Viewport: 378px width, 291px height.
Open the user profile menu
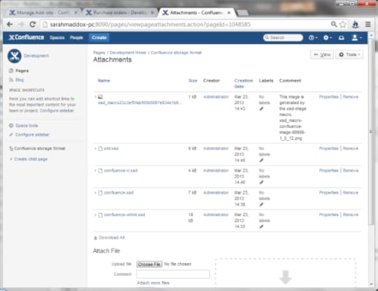tap(356, 38)
